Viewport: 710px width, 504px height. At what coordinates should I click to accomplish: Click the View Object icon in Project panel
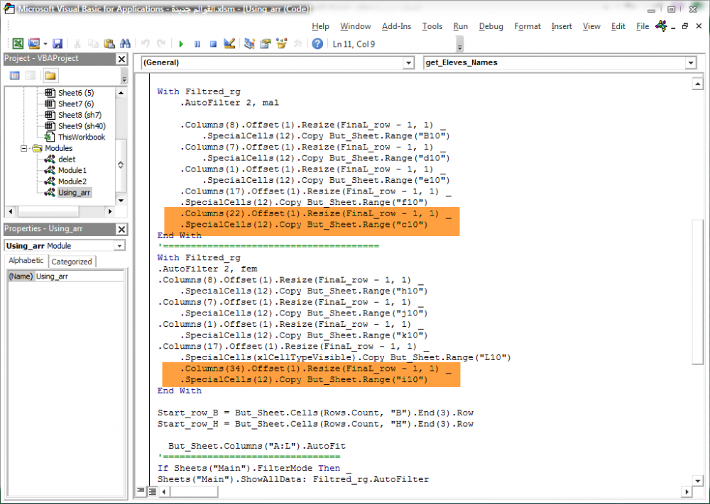(x=31, y=75)
